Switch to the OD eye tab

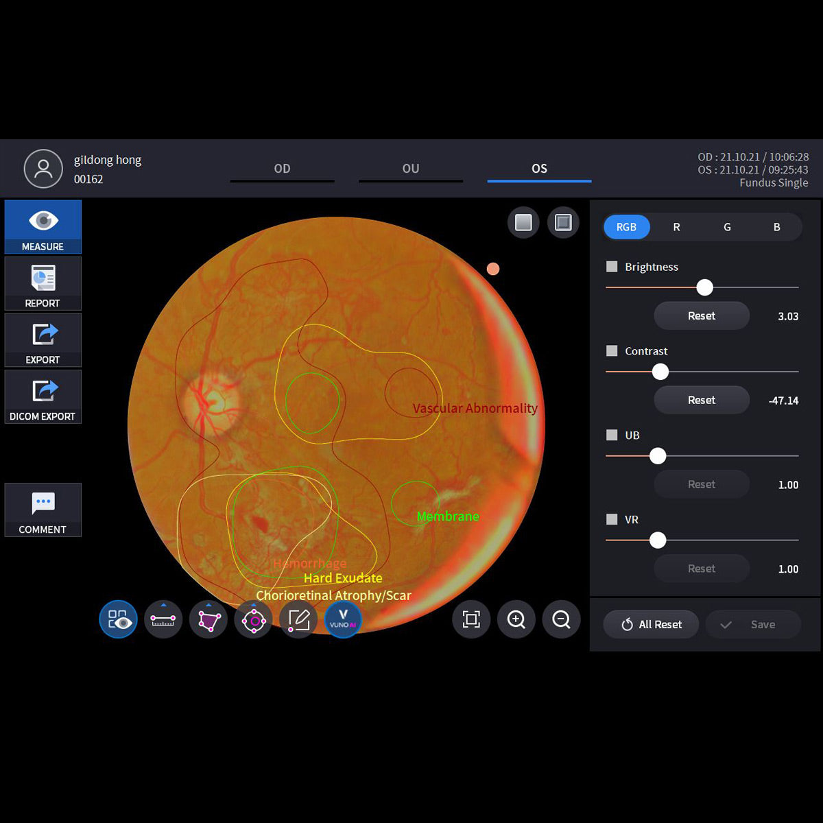[282, 168]
